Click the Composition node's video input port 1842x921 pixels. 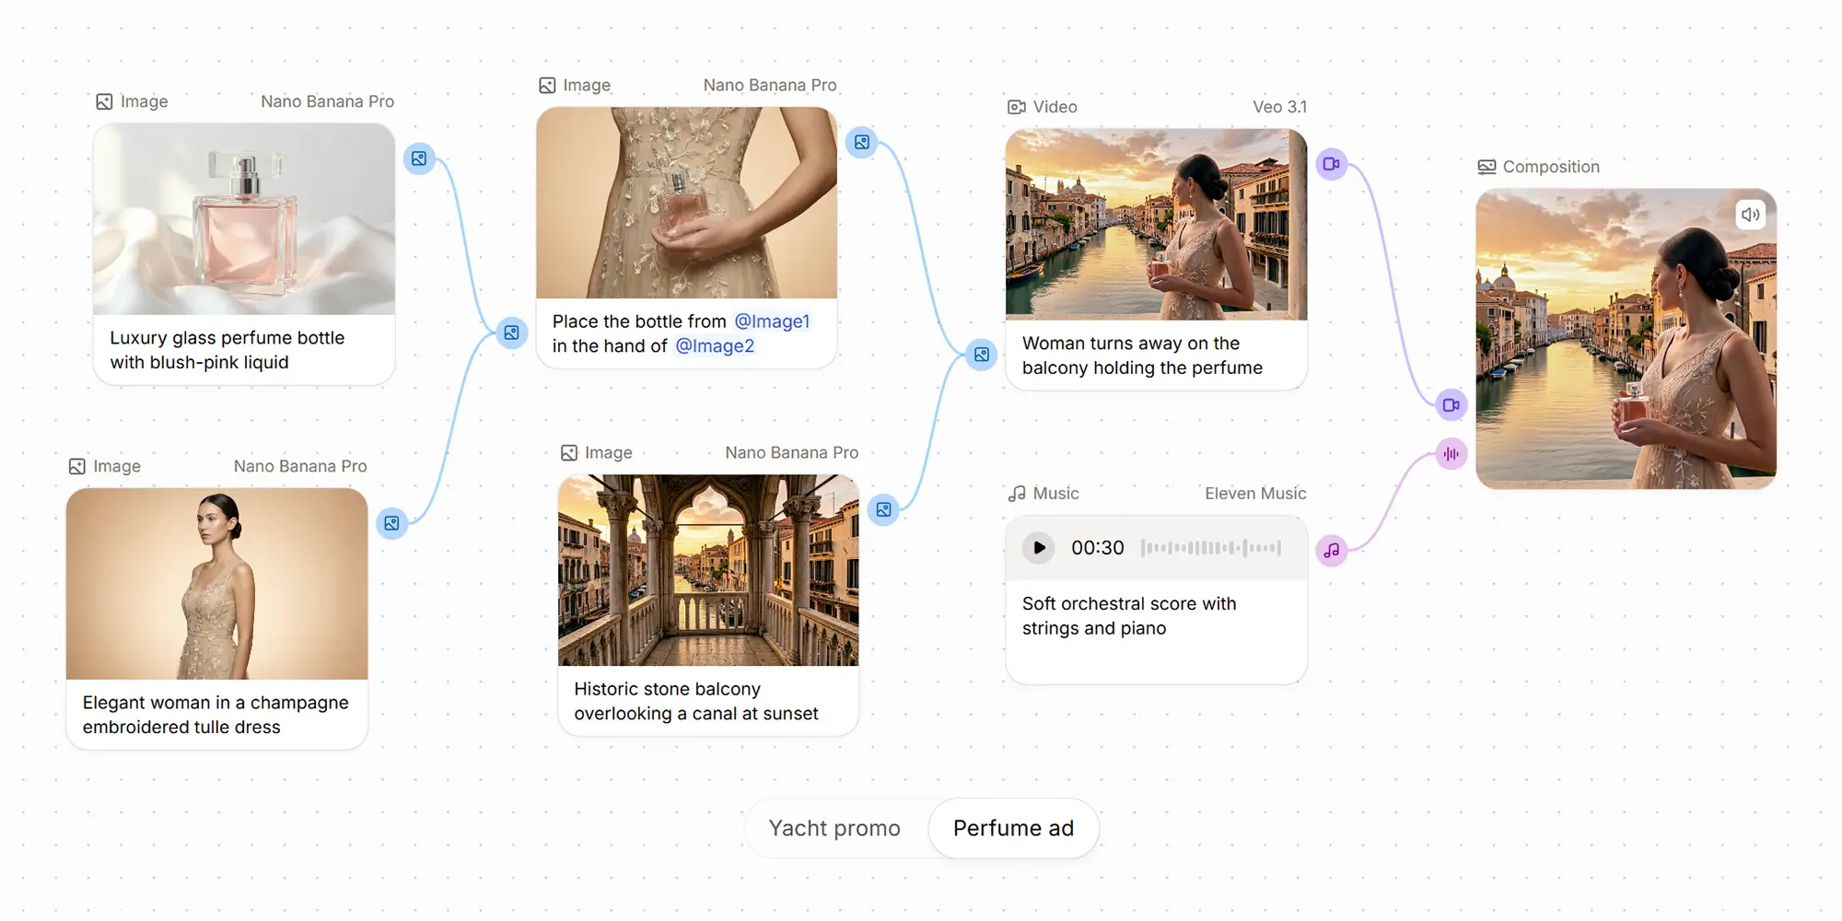[x=1451, y=405]
